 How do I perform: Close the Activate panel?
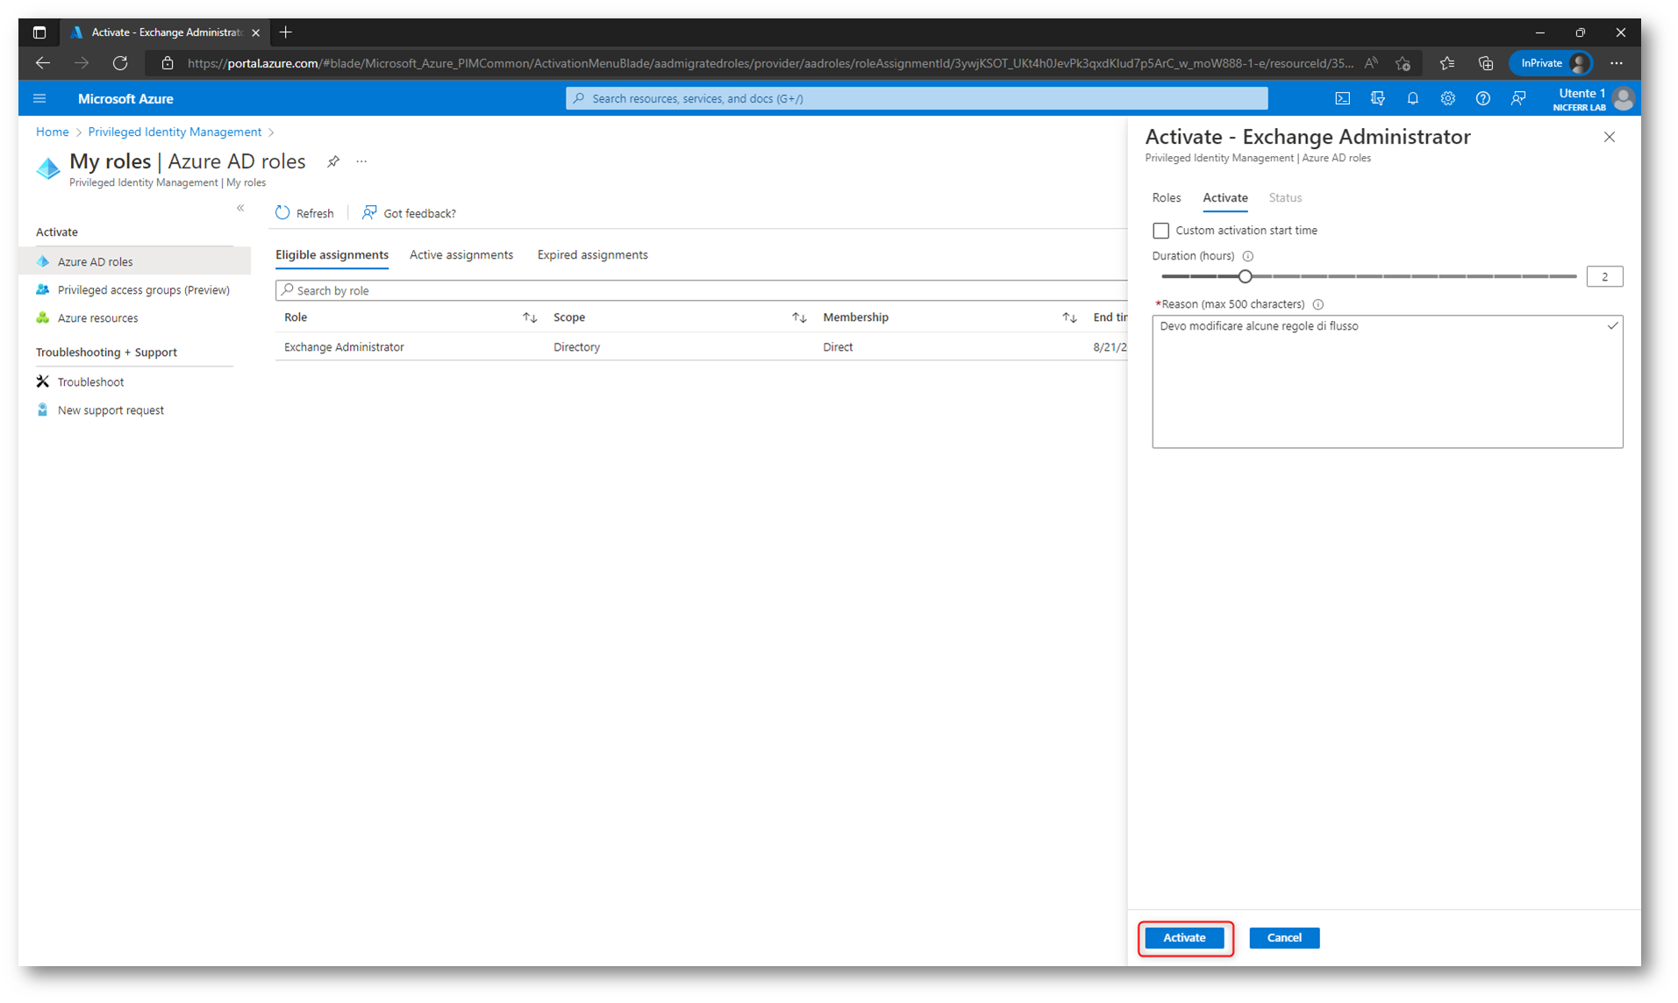point(1609,137)
